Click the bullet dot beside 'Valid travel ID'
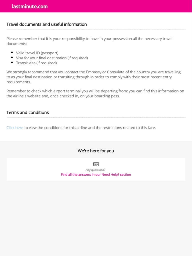Viewport: 192px width, 256px height. pos(12,52)
